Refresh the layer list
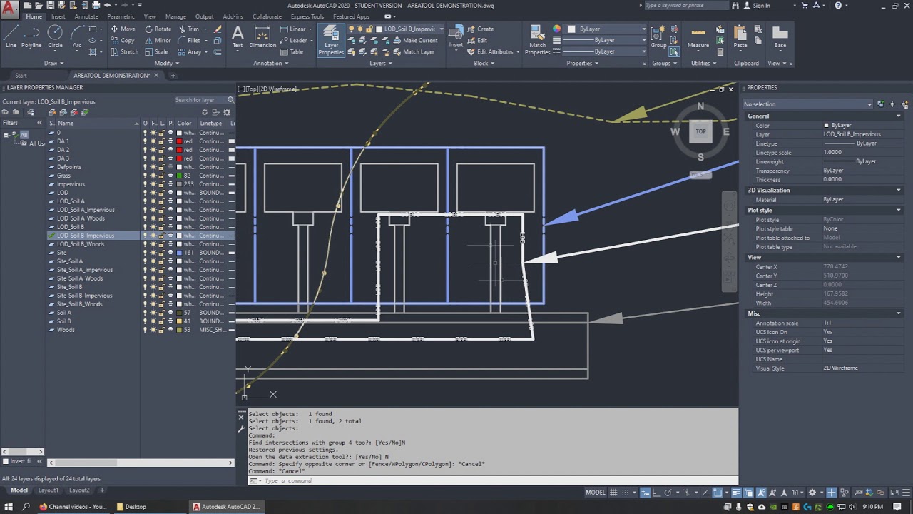 205,112
